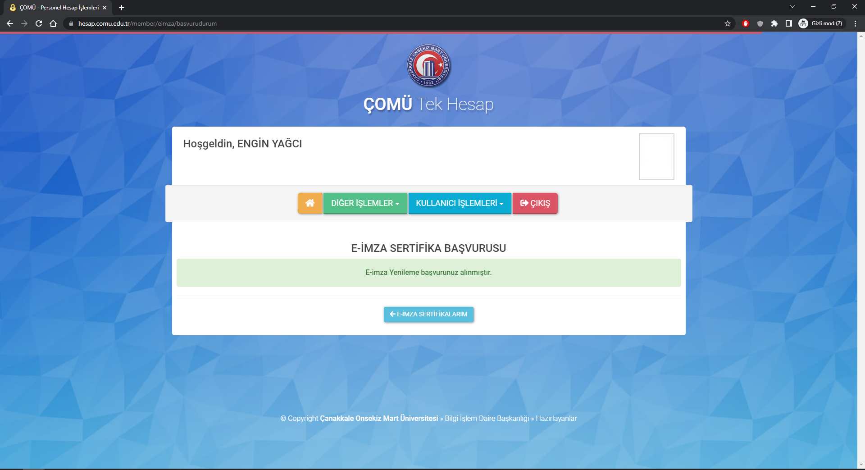Reload the page
The height and width of the screenshot is (470, 865).
coord(39,23)
